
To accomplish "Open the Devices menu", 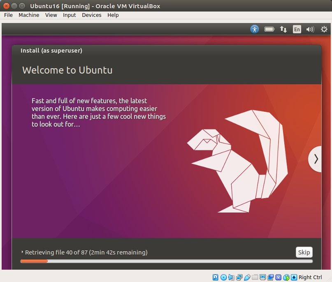I will 92,15.
